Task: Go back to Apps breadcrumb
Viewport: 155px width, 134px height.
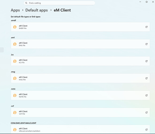Action: (15, 10)
